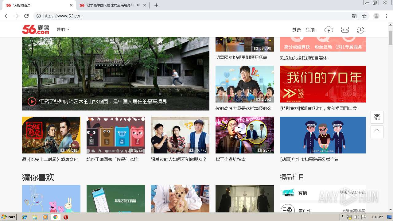The width and height of the screenshot is (393, 221).
Task: Open 你的高考志愿是这样填报的么 link
Action: tap(243, 108)
